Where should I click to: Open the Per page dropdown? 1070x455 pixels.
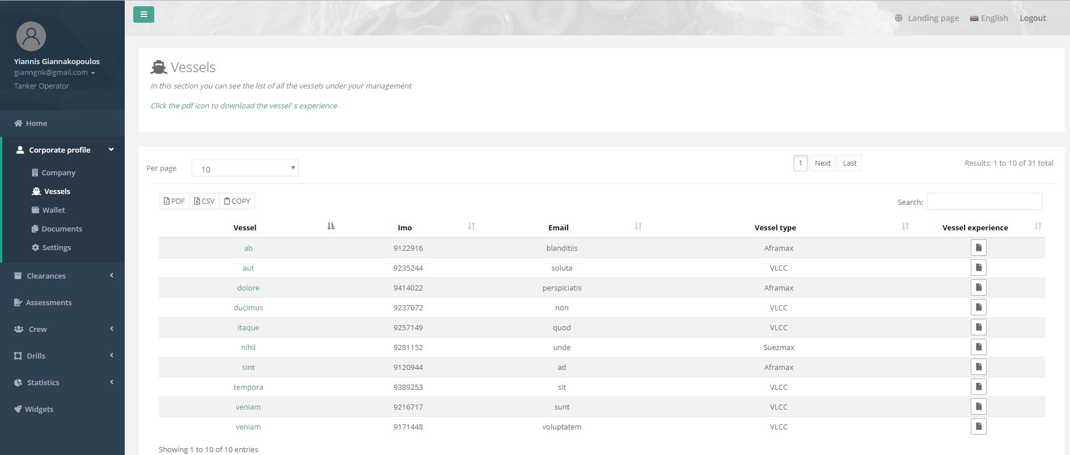[245, 168]
